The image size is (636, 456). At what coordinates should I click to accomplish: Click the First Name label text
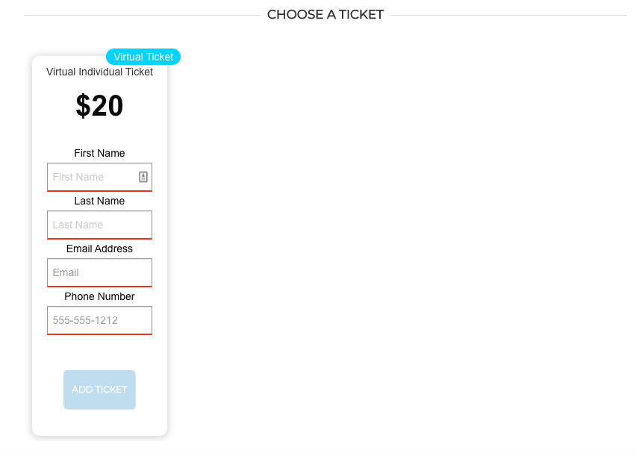point(99,153)
